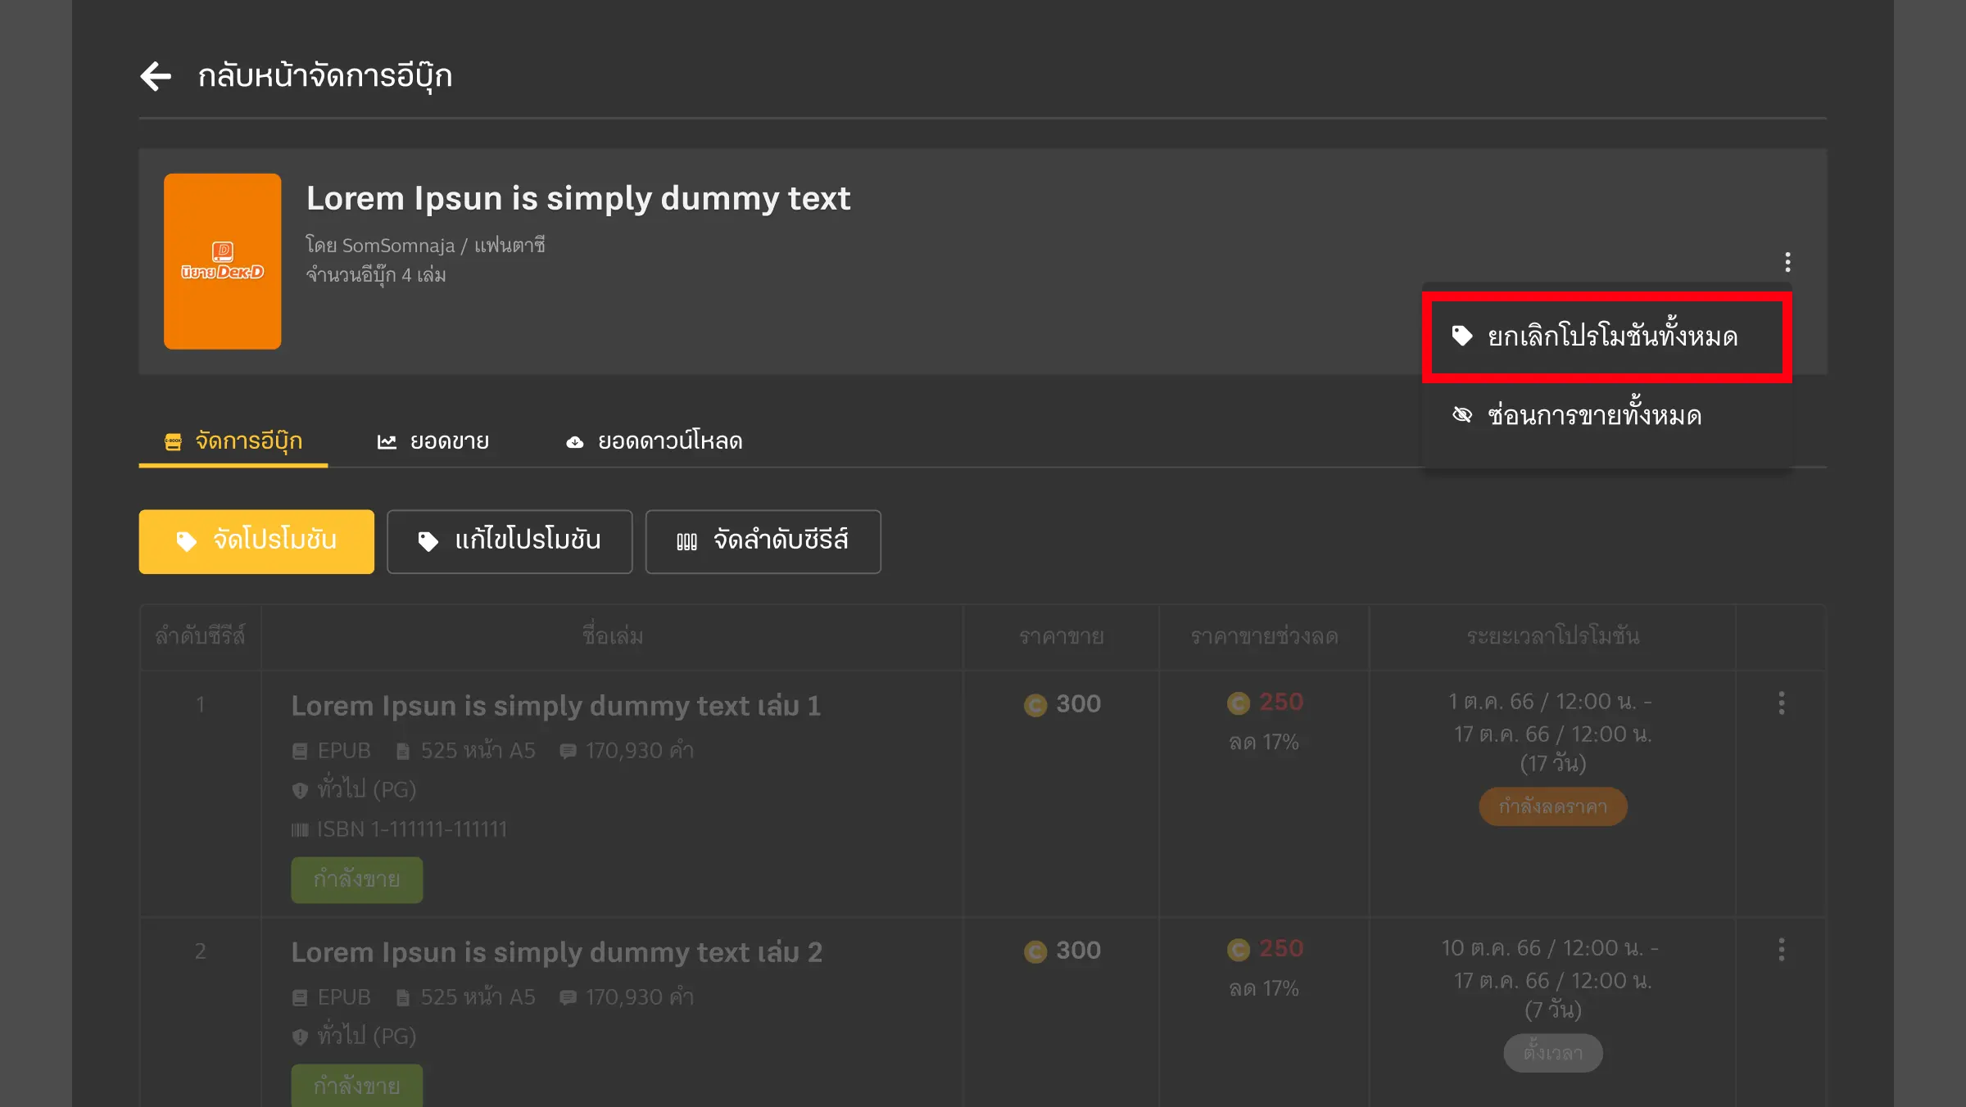The image size is (1966, 1107).
Task: Click ลด 17% text in row 1
Action: tap(1264, 742)
